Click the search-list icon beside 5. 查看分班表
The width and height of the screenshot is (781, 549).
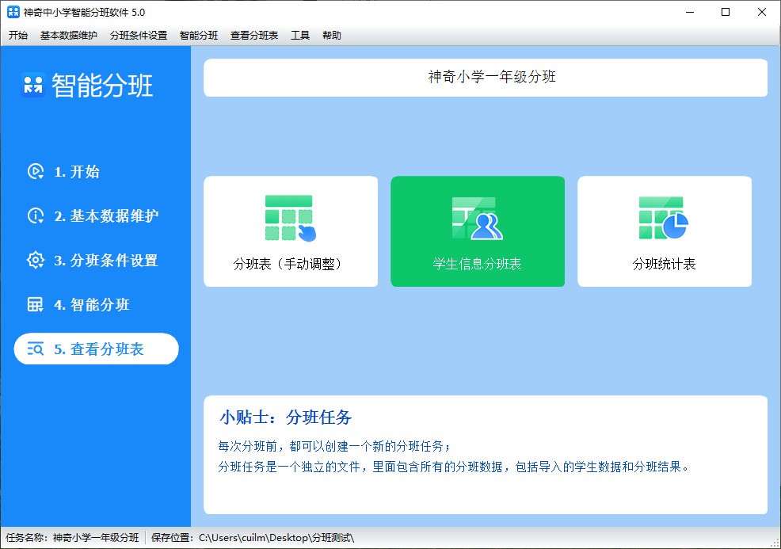(x=36, y=349)
